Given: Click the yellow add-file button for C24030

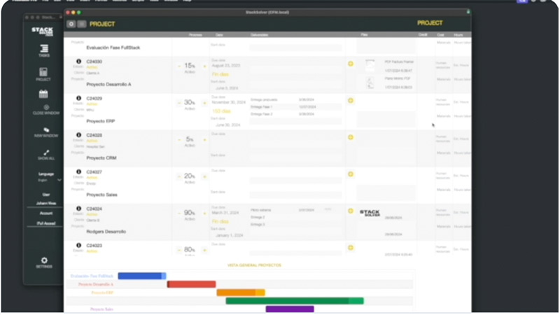Looking at the screenshot, I should 350,64.
